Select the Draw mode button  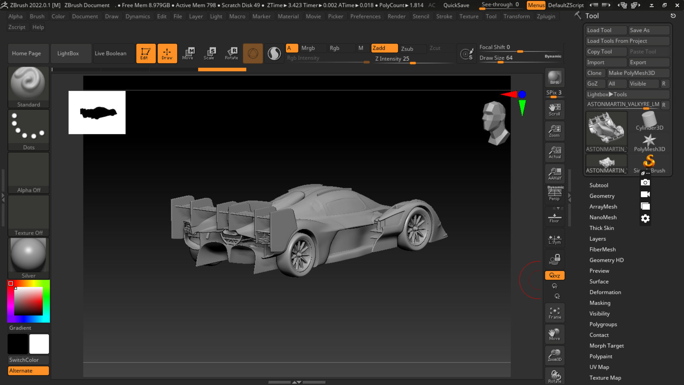167,53
